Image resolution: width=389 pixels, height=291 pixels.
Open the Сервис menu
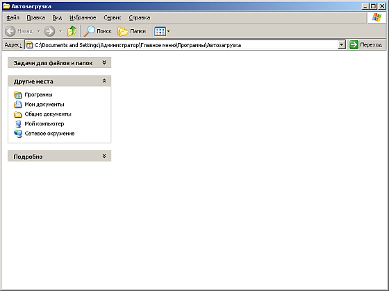[113, 17]
